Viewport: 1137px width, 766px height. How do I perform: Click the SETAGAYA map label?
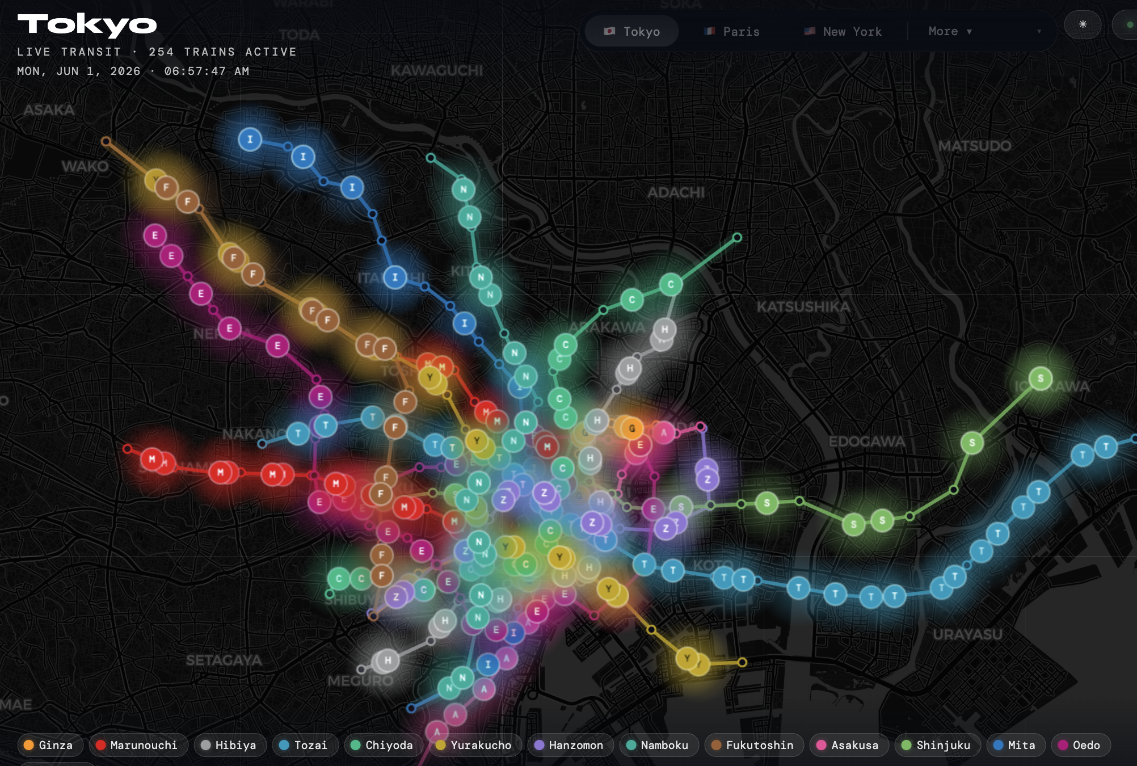(x=224, y=660)
